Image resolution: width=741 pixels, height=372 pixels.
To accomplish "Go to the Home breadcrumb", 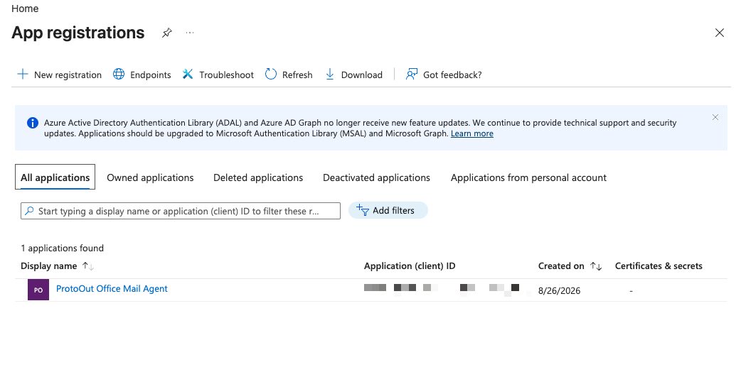I will [25, 9].
